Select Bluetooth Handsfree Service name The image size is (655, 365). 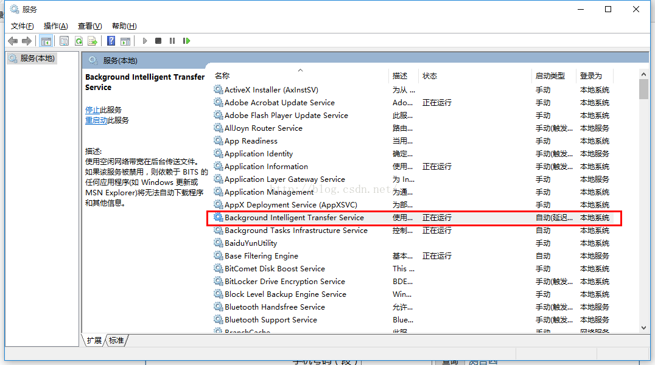(x=275, y=307)
